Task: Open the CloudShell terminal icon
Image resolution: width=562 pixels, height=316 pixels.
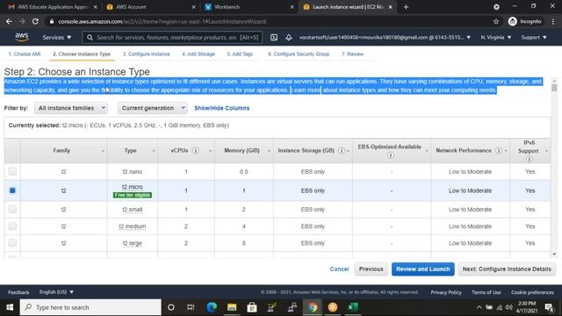Action: pos(274,37)
